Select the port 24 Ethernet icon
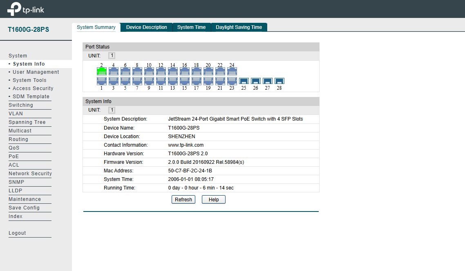Image resolution: width=465 pixels, height=271 pixels. pyautogui.click(x=232, y=71)
